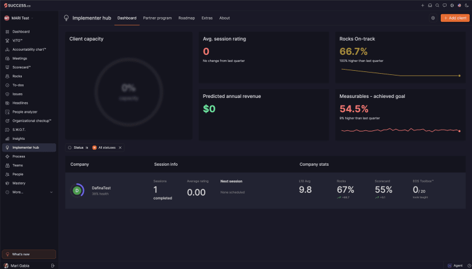The image size is (472, 269).
Task: Click the search magnifier icon
Action: (x=437, y=5)
